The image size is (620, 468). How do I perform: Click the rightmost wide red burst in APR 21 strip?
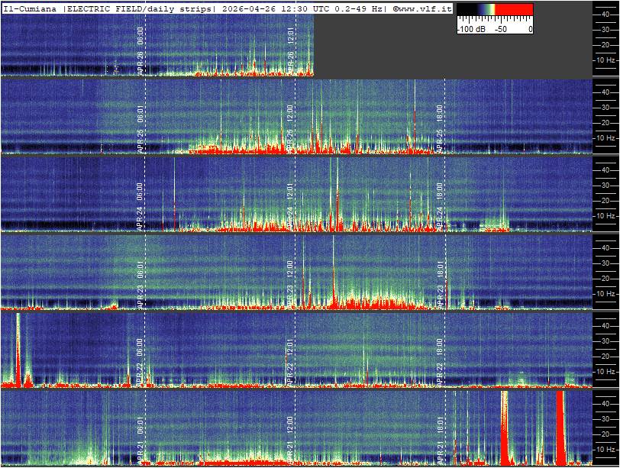pos(560,428)
